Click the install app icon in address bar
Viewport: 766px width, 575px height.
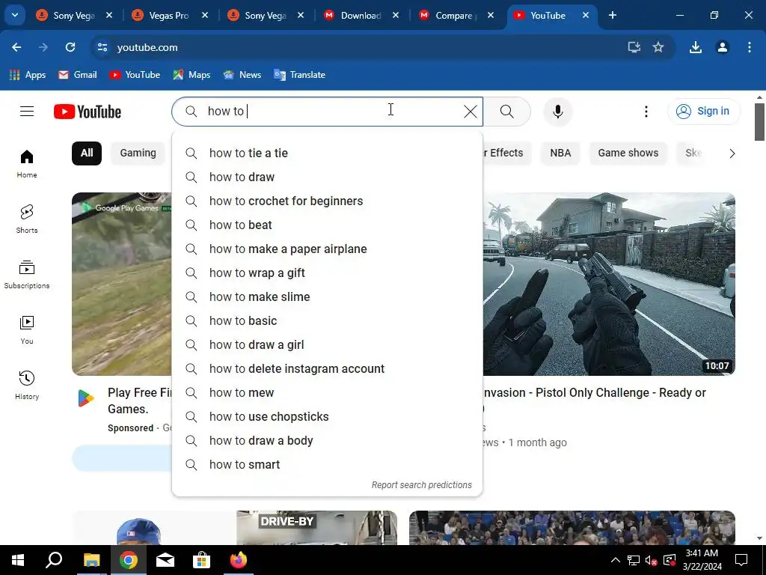[634, 47]
